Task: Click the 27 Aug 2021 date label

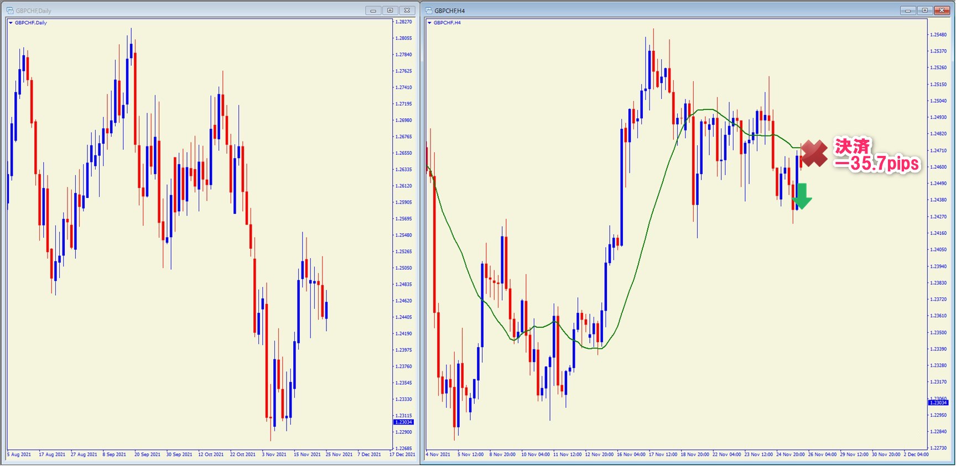Action: pyautogui.click(x=84, y=455)
